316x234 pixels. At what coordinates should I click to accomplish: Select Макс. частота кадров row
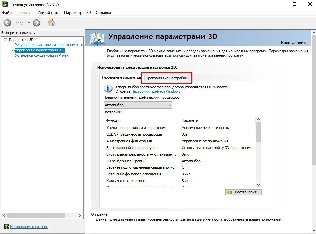pyautogui.click(x=181, y=181)
